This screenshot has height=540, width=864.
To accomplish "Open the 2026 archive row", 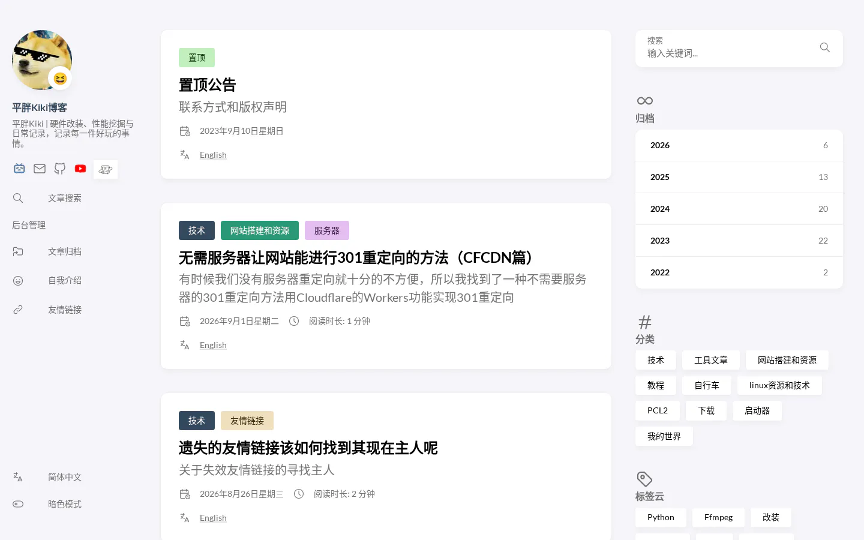I will coord(739,145).
